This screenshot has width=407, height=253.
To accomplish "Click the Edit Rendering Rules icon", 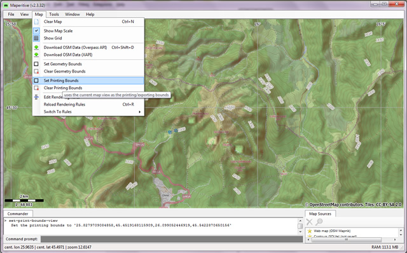I will pyautogui.click(x=36, y=97).
